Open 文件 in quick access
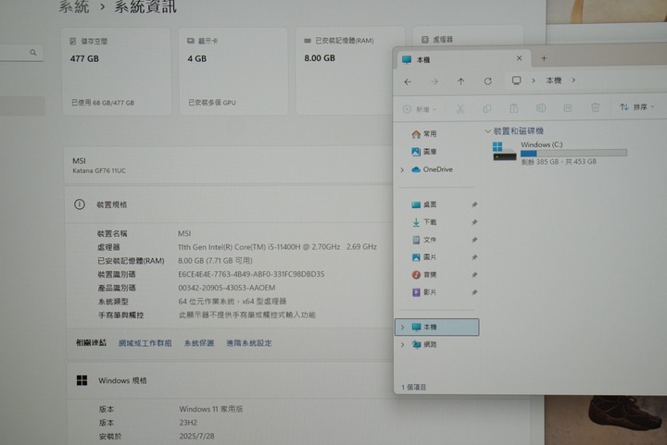The image size is (667, 445). tap(423, 240)
